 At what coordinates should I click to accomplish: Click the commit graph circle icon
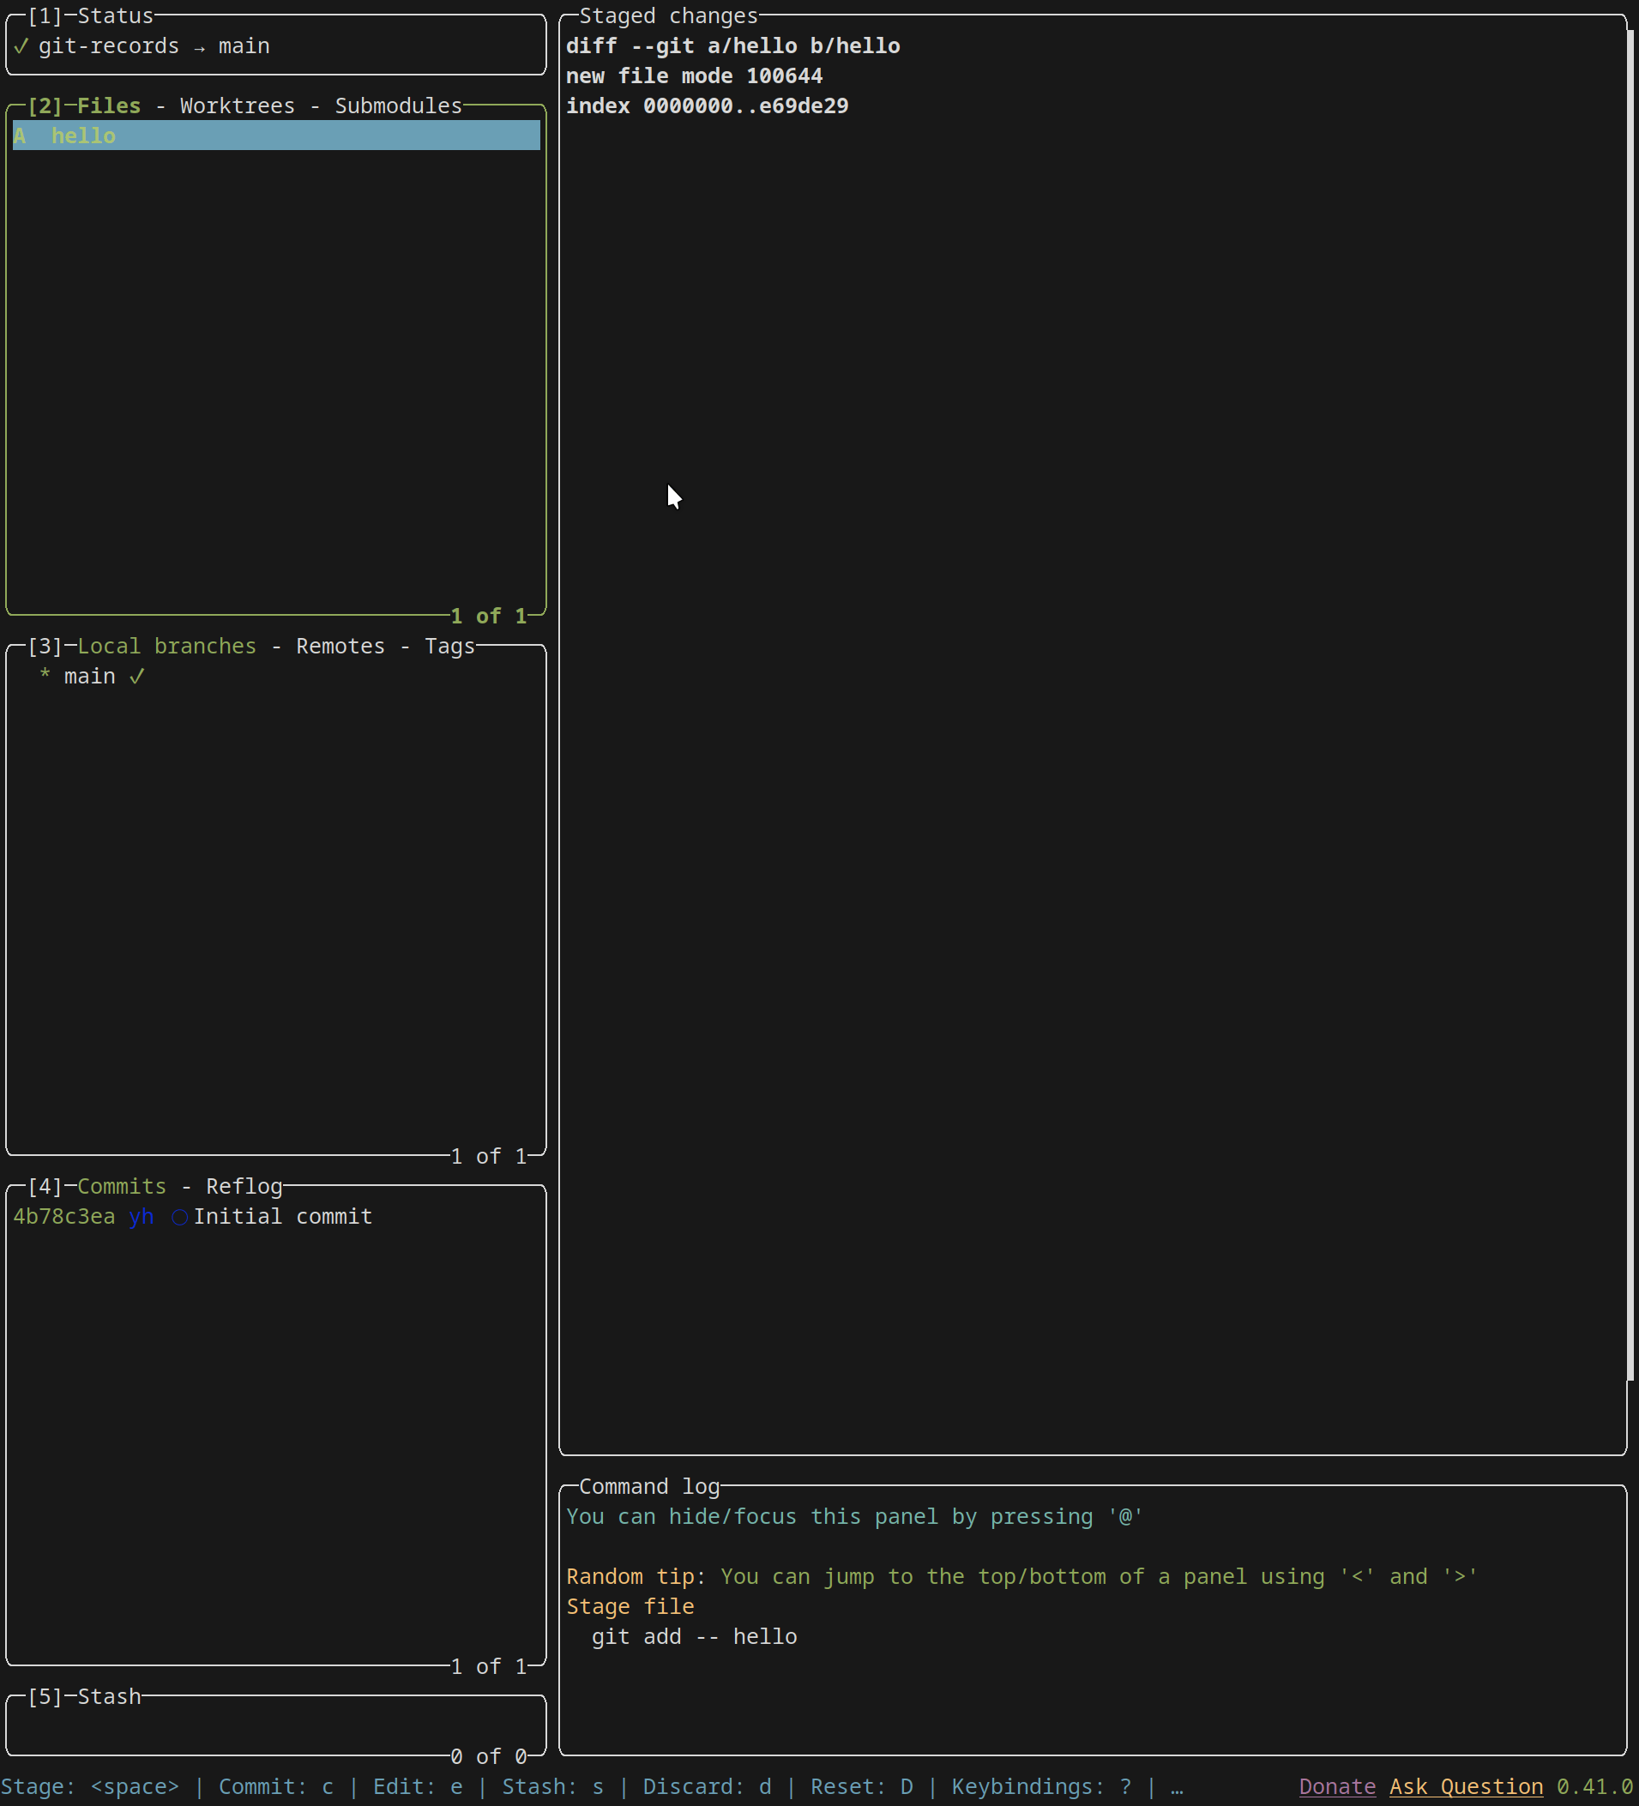[x=179, y=1217]
